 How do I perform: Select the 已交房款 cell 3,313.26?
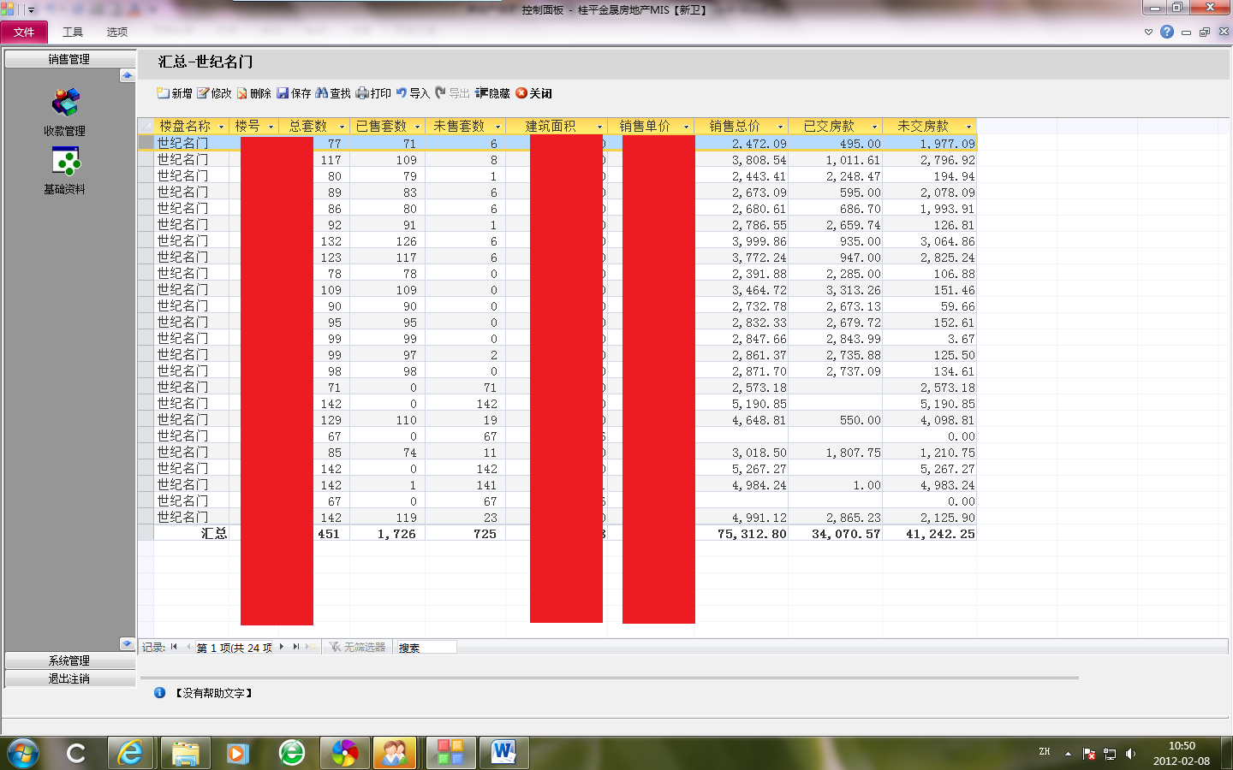pyautogui.click(x=836, y=290)
